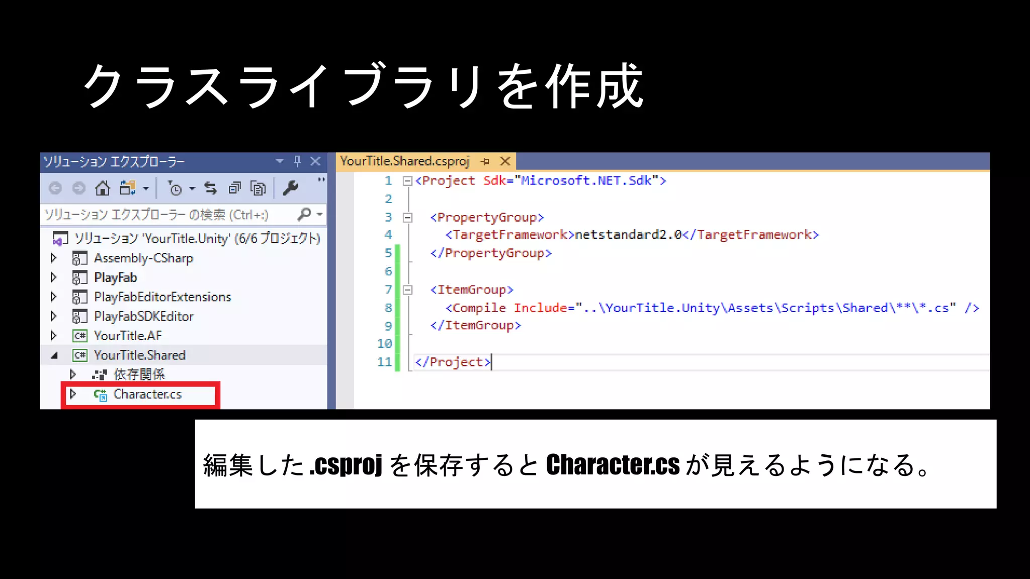
Task: Click the Compile Include path on line 8
Action: 765,308
